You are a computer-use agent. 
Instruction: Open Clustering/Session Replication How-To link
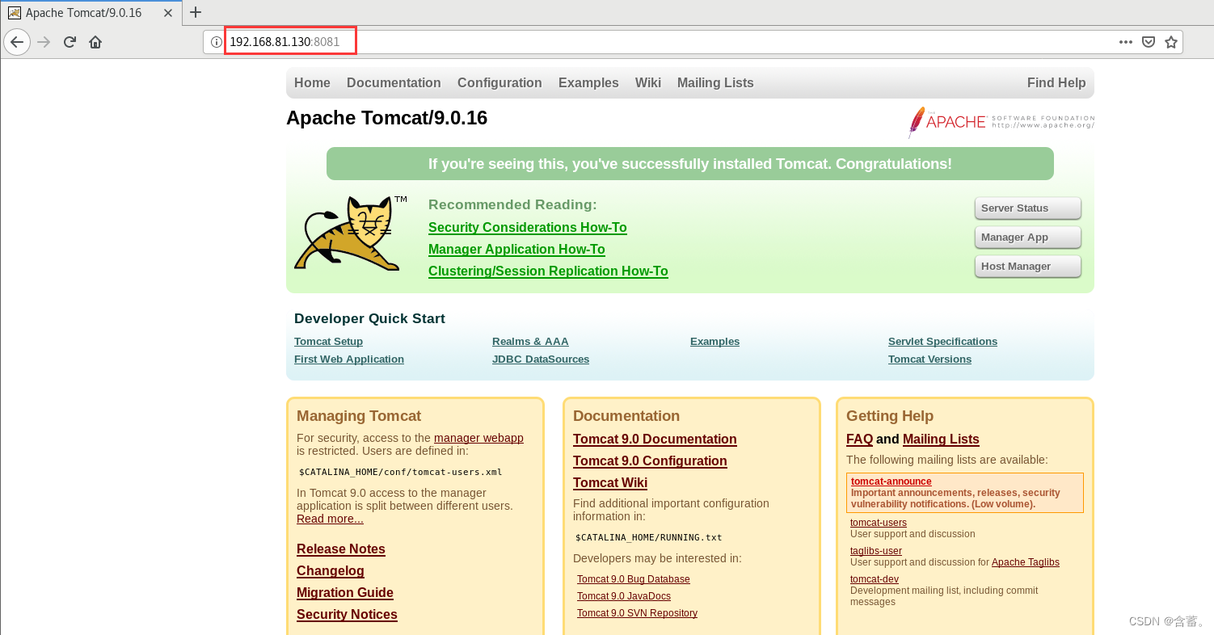click(548, 271)
